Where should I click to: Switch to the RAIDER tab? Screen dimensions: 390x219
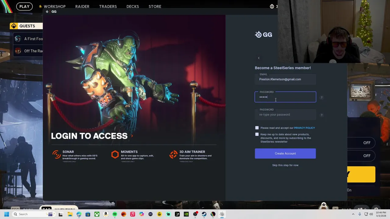pos(82,6)
